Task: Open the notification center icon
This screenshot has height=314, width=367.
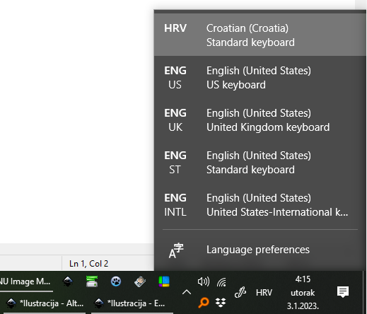Action: (x=343, y=292)
